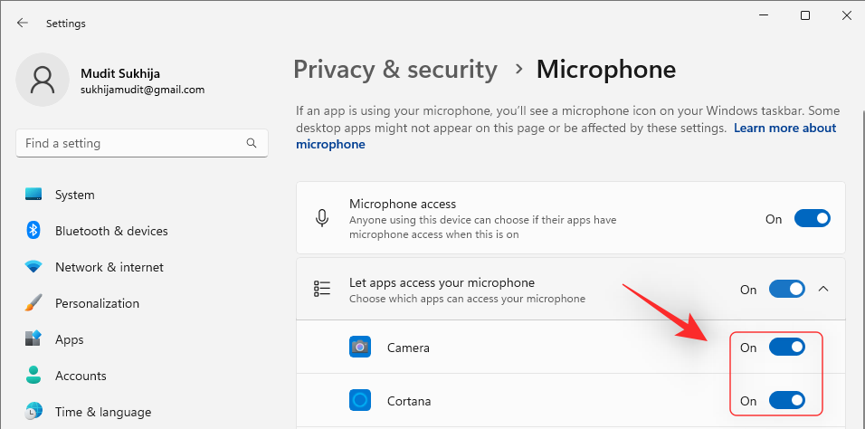Click the Cortana app icon

360,400
